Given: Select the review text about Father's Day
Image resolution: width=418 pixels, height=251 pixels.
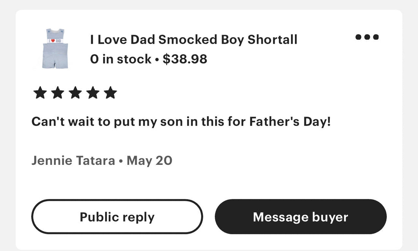Looking at the screenshot, I should (181, 122).
